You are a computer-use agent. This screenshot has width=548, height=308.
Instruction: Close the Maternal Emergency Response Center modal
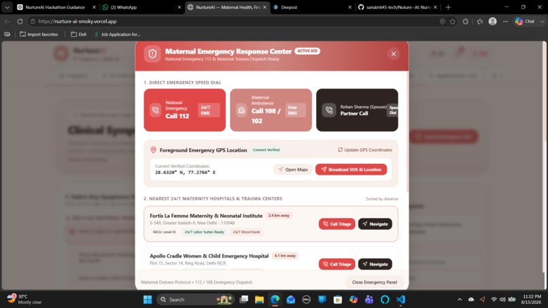click(394, 54)
